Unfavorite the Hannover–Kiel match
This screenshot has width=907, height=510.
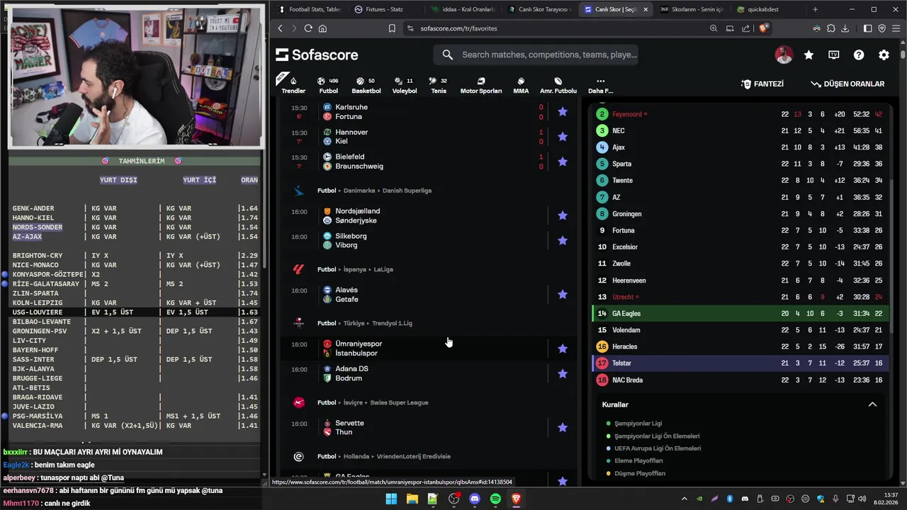(x=563, y=137)
